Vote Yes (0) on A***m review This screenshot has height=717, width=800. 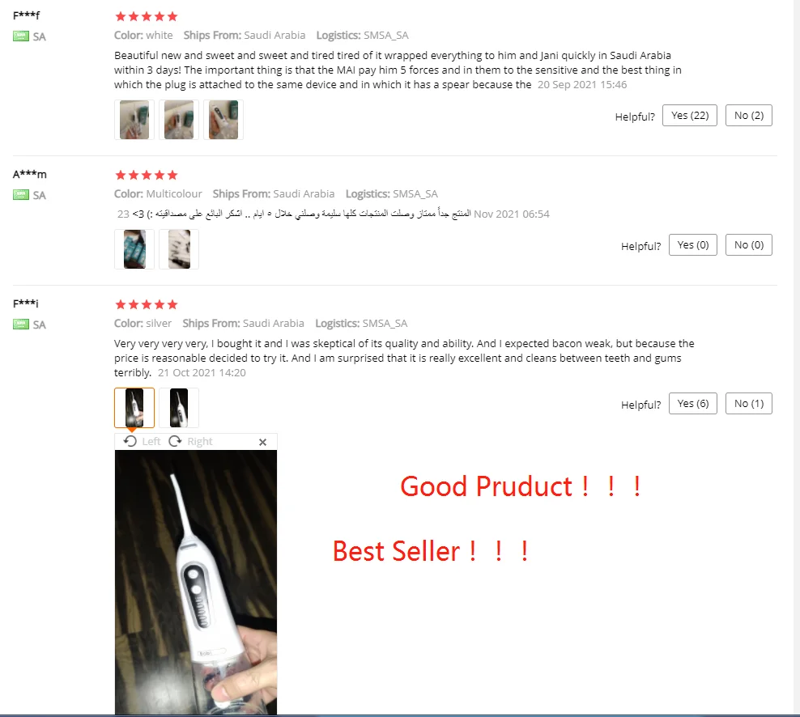pos(693,244)
